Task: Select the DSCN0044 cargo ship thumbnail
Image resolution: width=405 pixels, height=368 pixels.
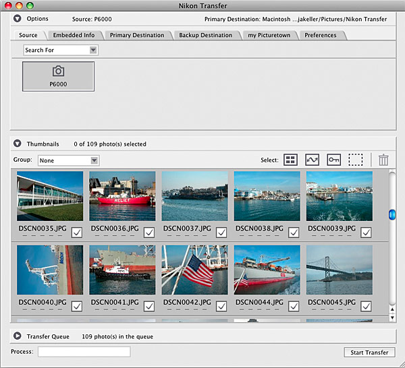Action: coord(267,270)
